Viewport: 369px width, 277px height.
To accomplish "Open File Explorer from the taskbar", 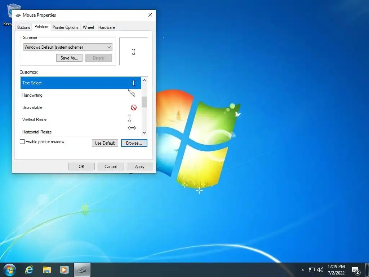I will tap(46, 270).
